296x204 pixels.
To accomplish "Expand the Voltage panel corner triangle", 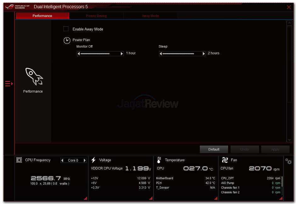I will pos(151,198).
